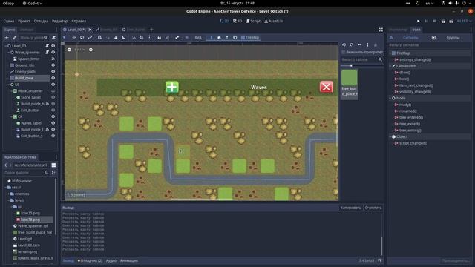Go back in FileSystem path history

(x=6, y=165)
